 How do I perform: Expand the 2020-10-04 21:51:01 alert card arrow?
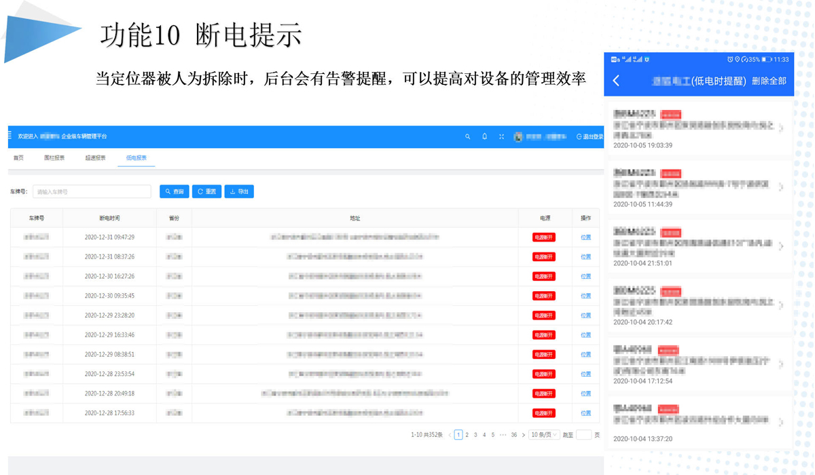click(781, 246)
